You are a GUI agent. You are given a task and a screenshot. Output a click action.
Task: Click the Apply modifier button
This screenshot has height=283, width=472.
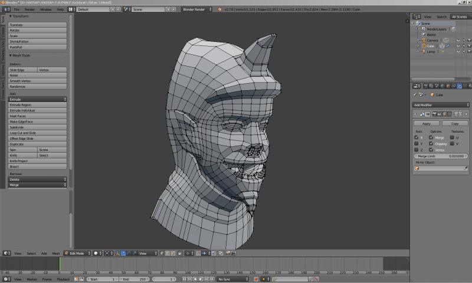point(427,124)
